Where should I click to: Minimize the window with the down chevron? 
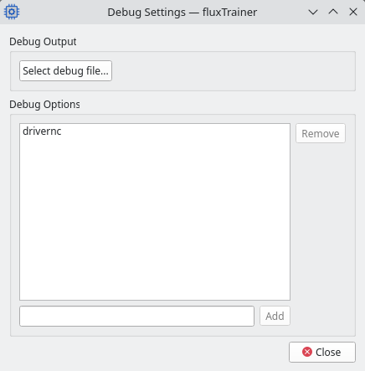point(313,12)
